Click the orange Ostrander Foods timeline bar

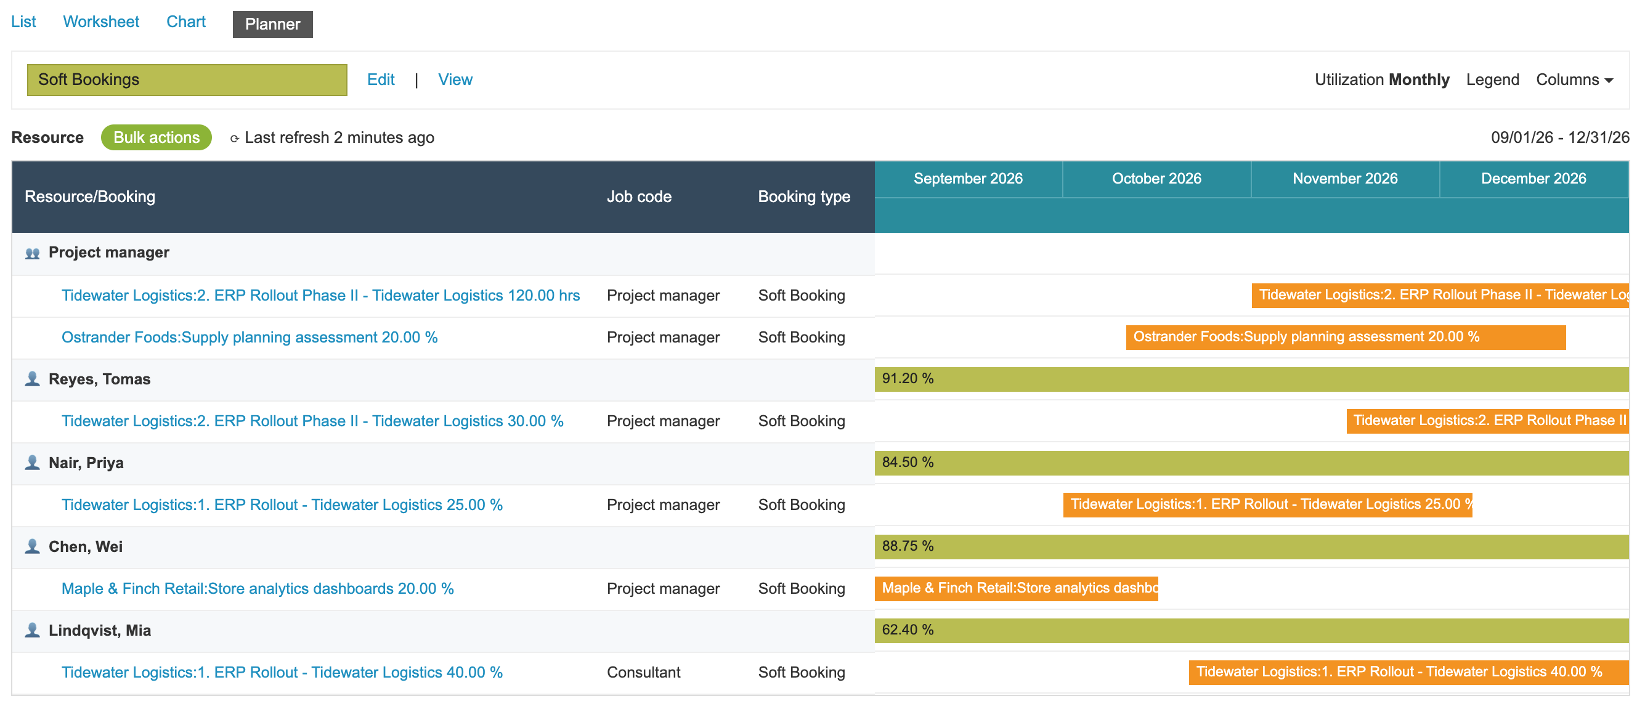(1346, 337)
